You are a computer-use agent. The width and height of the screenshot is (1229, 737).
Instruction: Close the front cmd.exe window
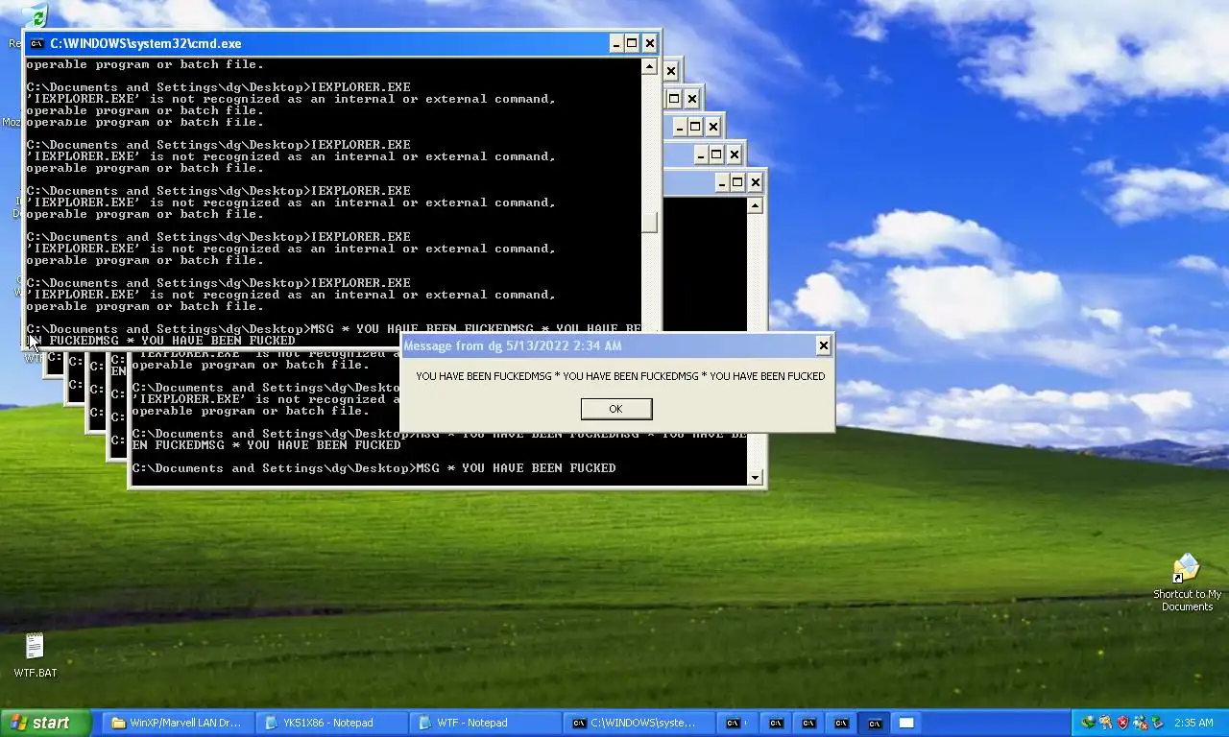coord(650,43)
